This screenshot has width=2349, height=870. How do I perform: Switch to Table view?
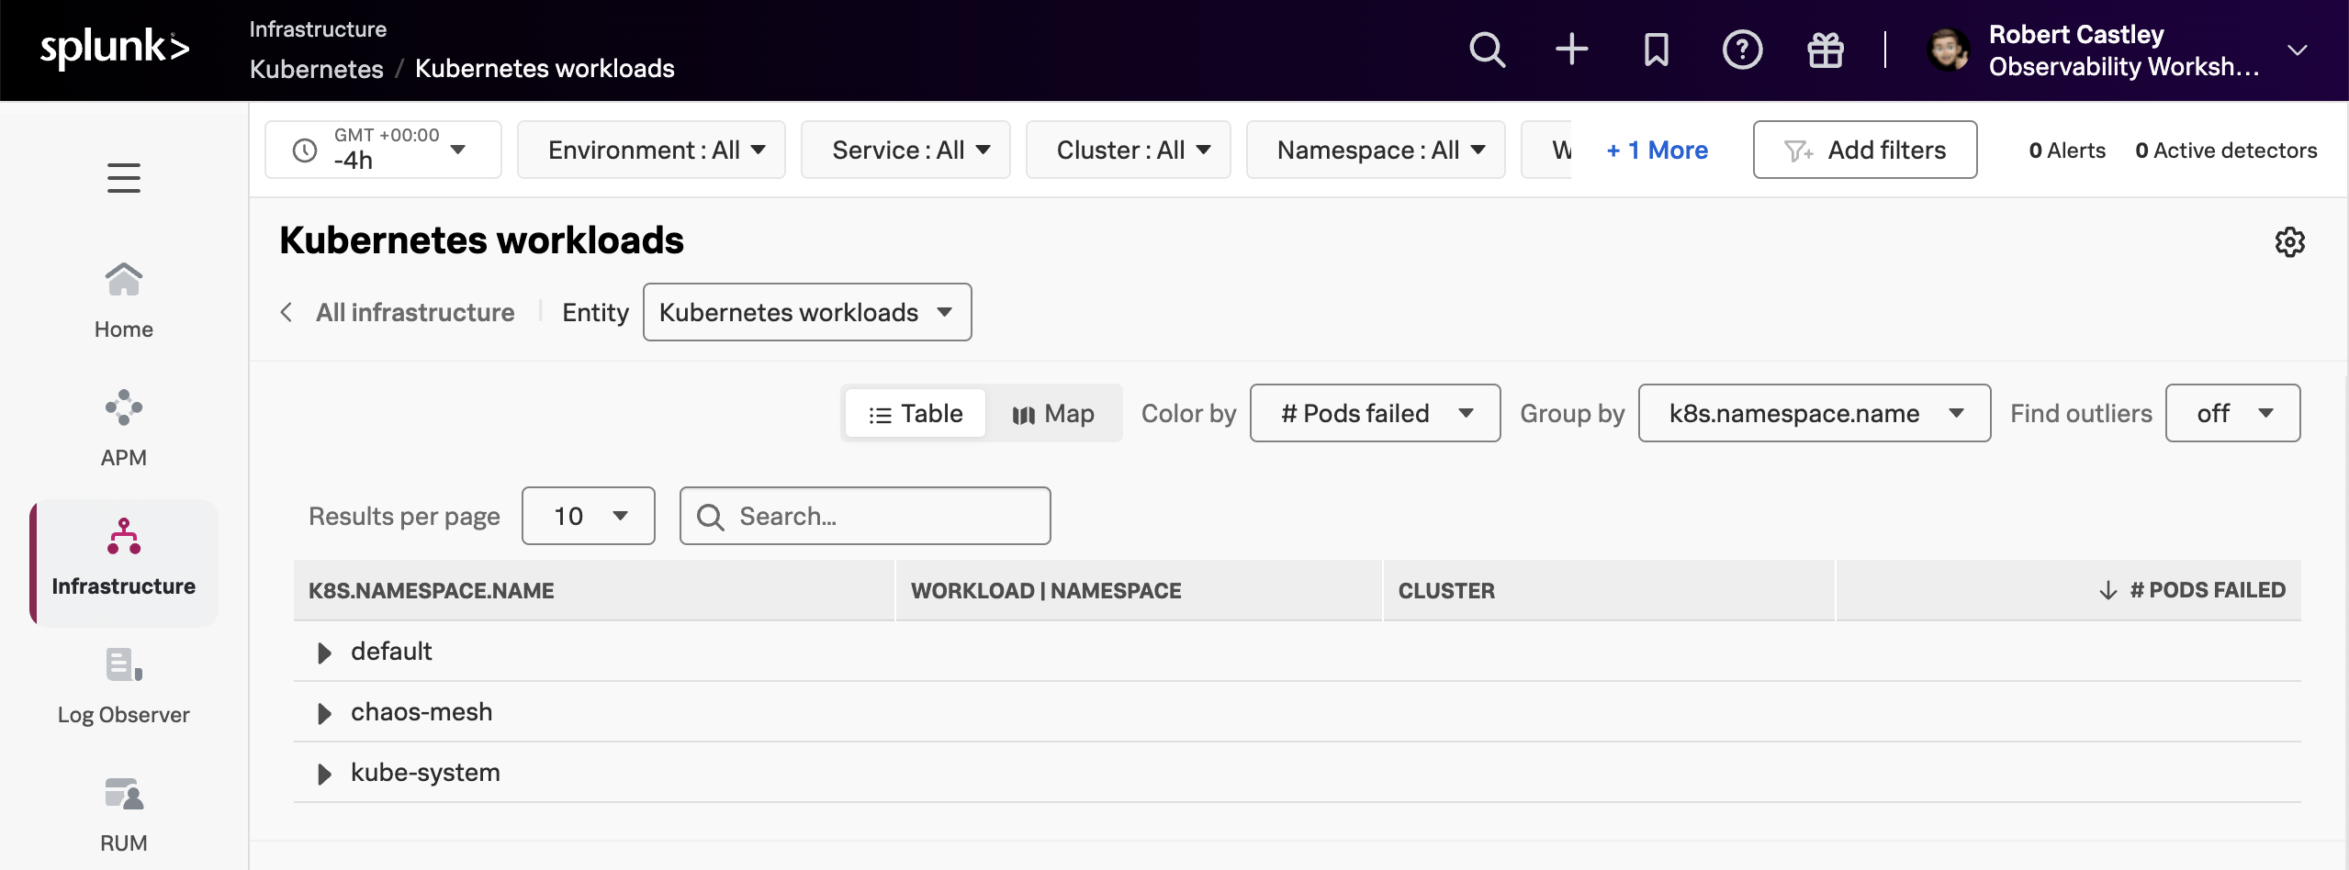pos(916,414)
